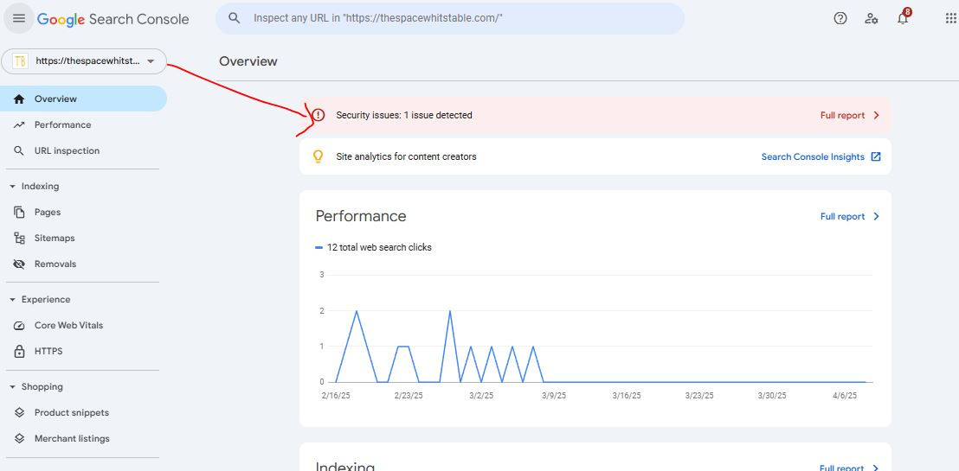Open Performance Full report link
The width and height of the screenshot is (959, 471).
pyautogui.click(x=842, y=216)
